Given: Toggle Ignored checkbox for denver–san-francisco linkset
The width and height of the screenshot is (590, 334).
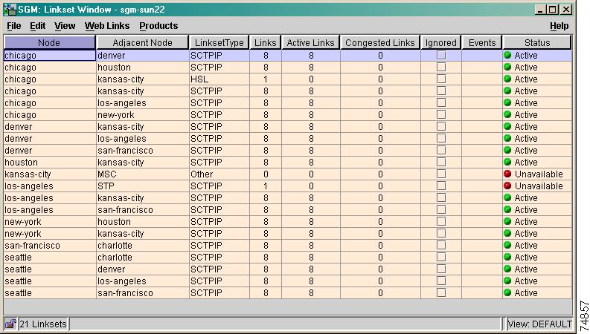Looking at the screenshot, I should point(441,150).
